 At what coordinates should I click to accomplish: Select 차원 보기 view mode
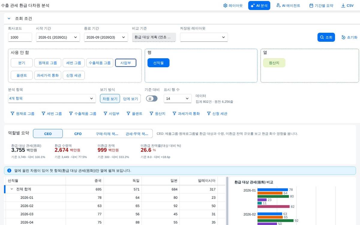110,99
